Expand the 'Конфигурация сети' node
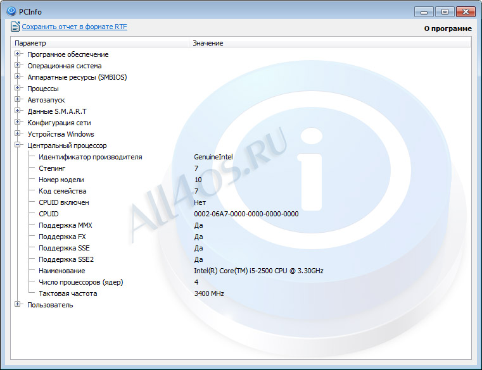The height and width of the screenshot is (370, 482). (18, 122)
